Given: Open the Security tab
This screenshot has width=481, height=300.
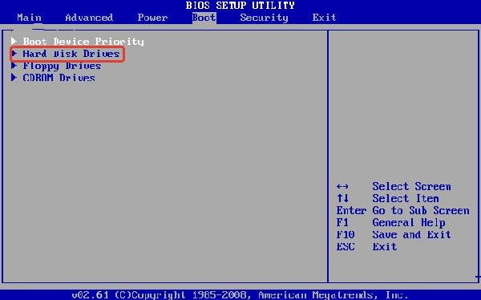Looking at the screenshot, I should 264,18.
